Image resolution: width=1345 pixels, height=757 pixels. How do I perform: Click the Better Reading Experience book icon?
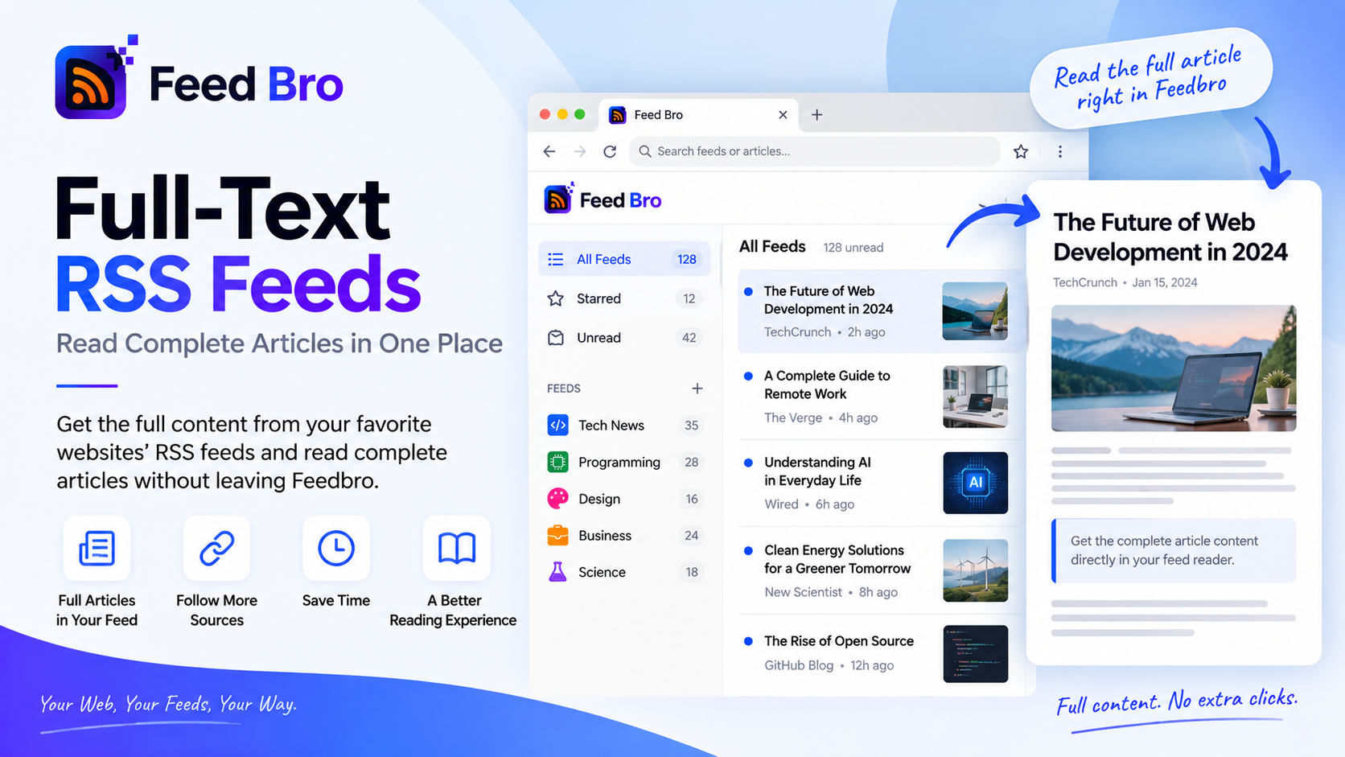457,549
